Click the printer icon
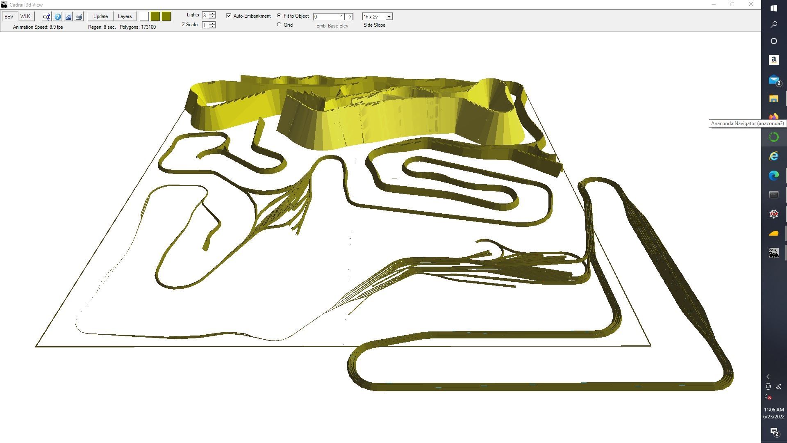 tap(79, 17)
